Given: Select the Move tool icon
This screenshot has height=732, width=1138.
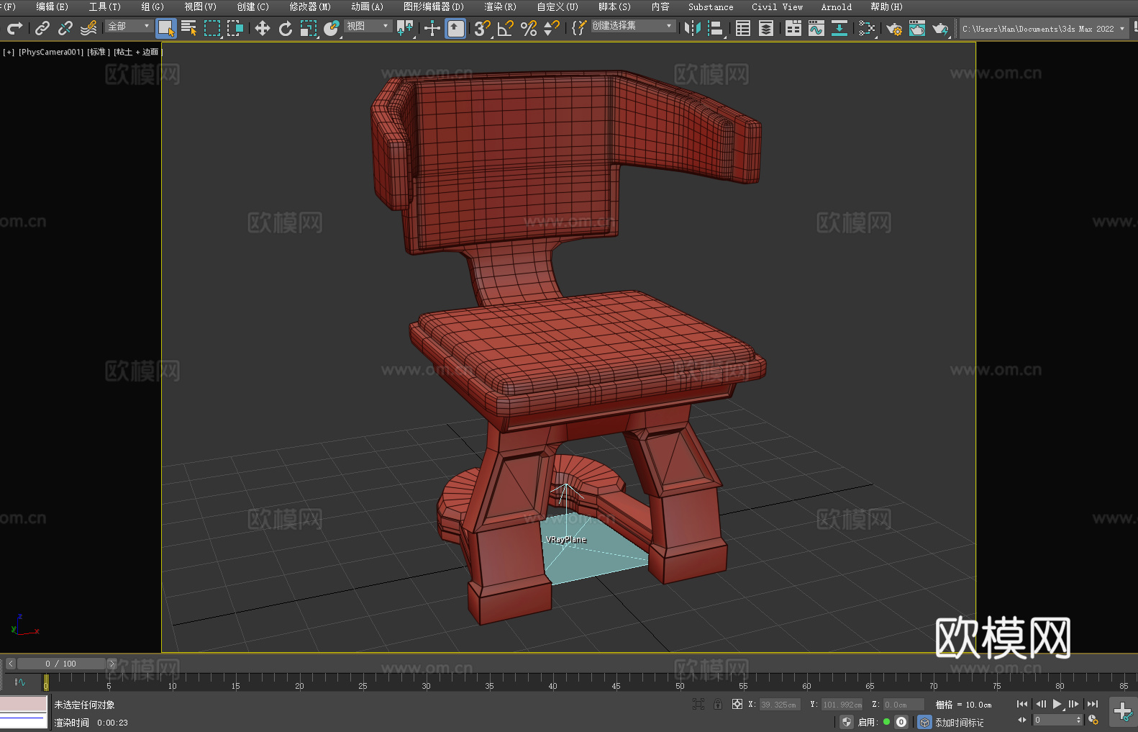Looking at the screenshot, I should [263, 28].
